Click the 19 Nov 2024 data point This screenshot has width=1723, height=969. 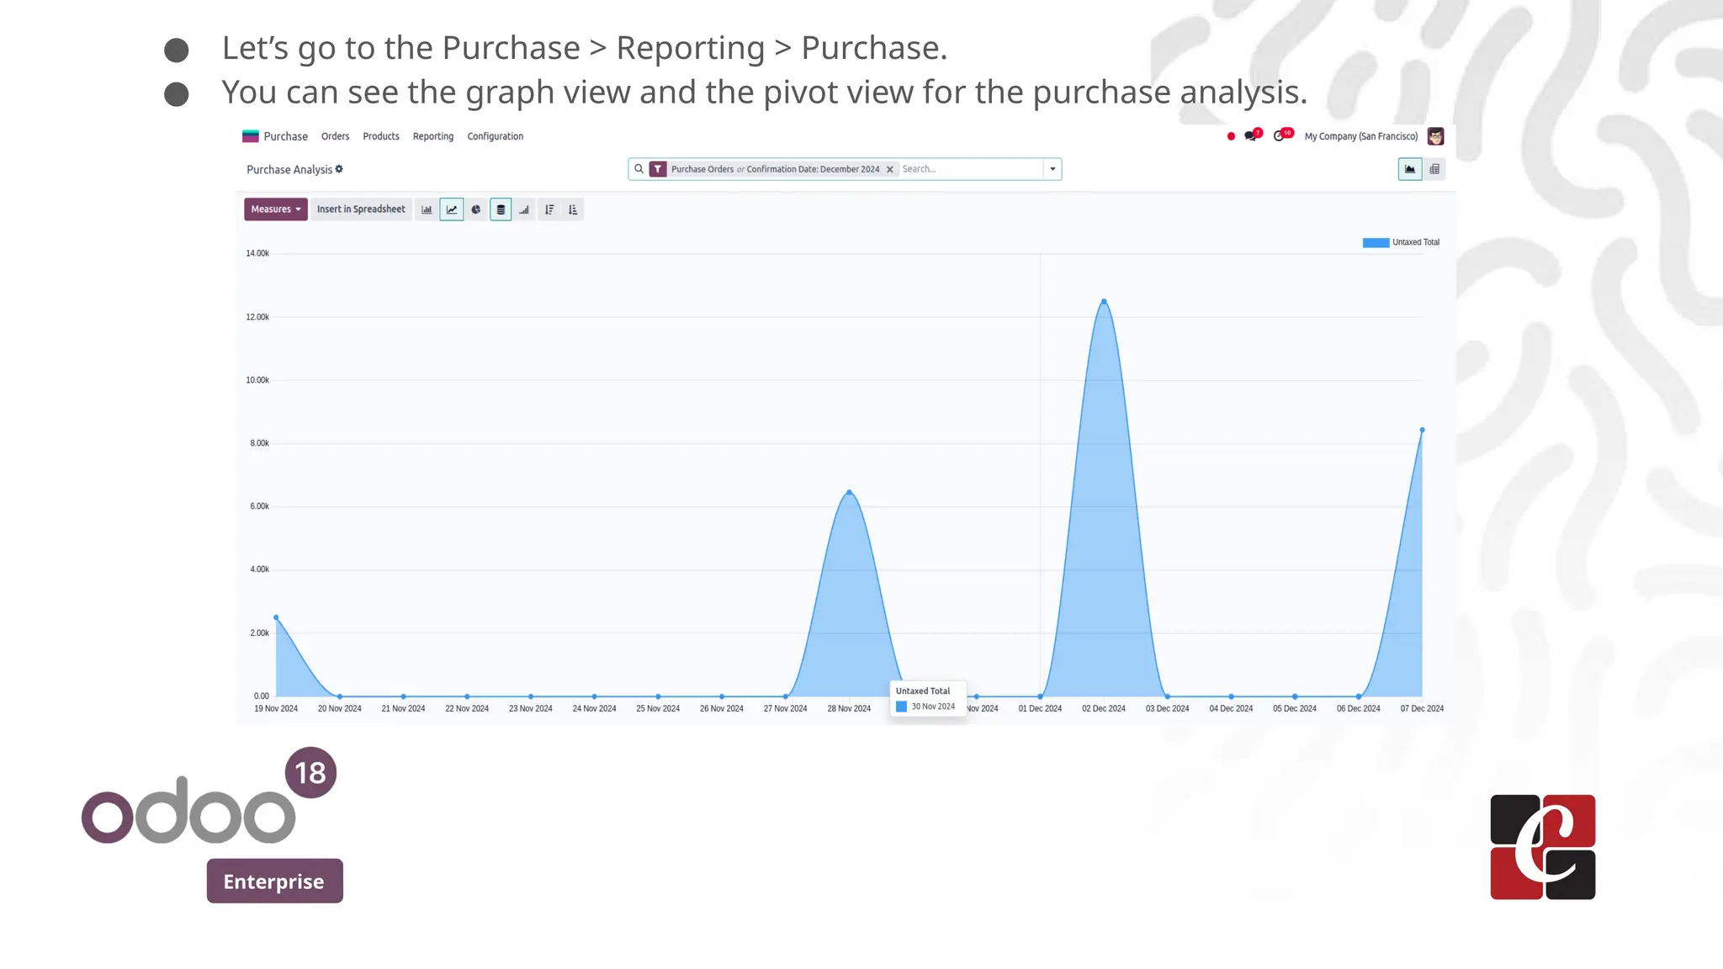point(276,617)
